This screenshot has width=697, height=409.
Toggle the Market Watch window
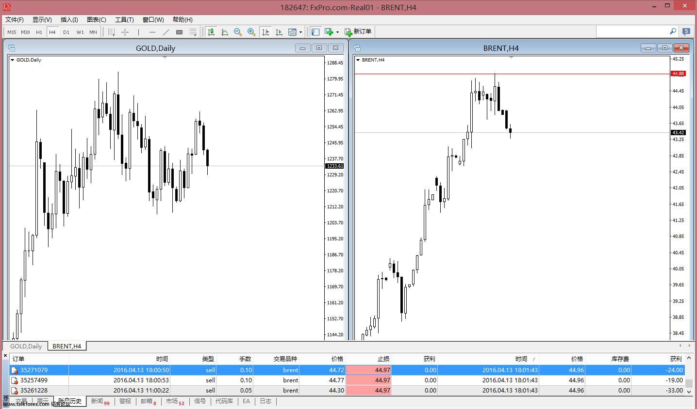tap(315, 32)
